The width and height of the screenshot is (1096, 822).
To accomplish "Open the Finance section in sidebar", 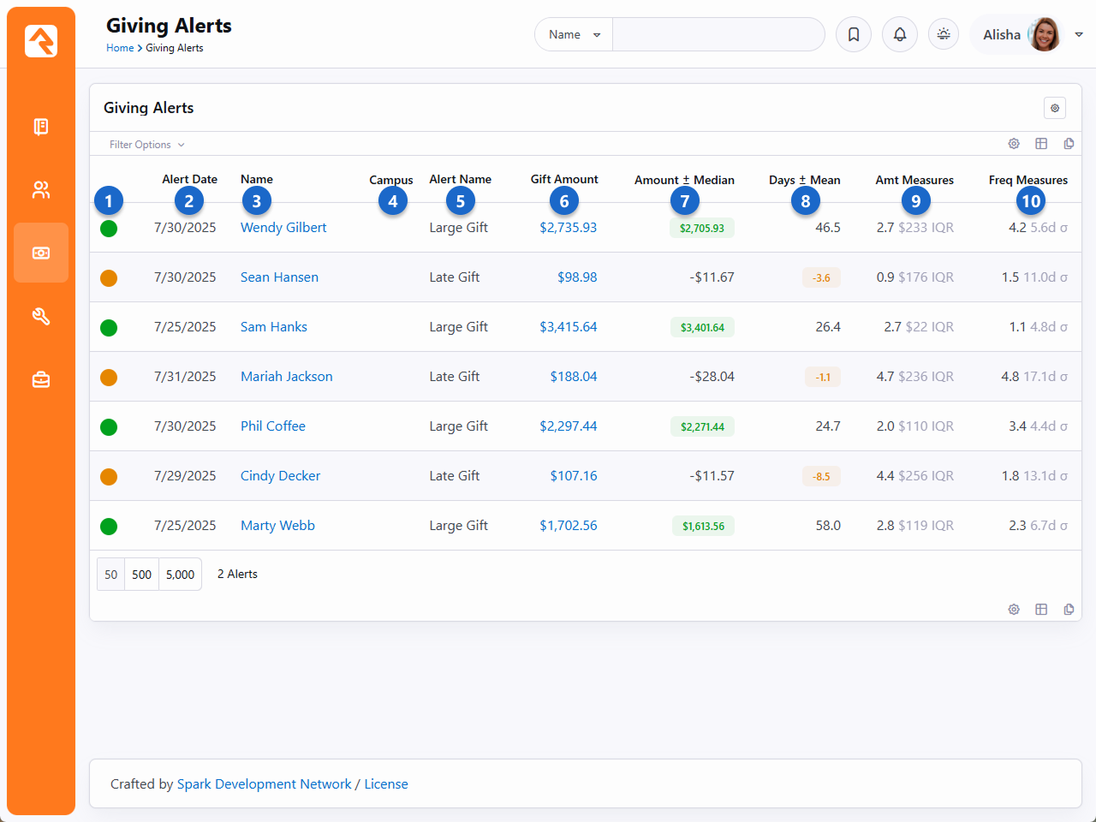I will pos(41,253).
